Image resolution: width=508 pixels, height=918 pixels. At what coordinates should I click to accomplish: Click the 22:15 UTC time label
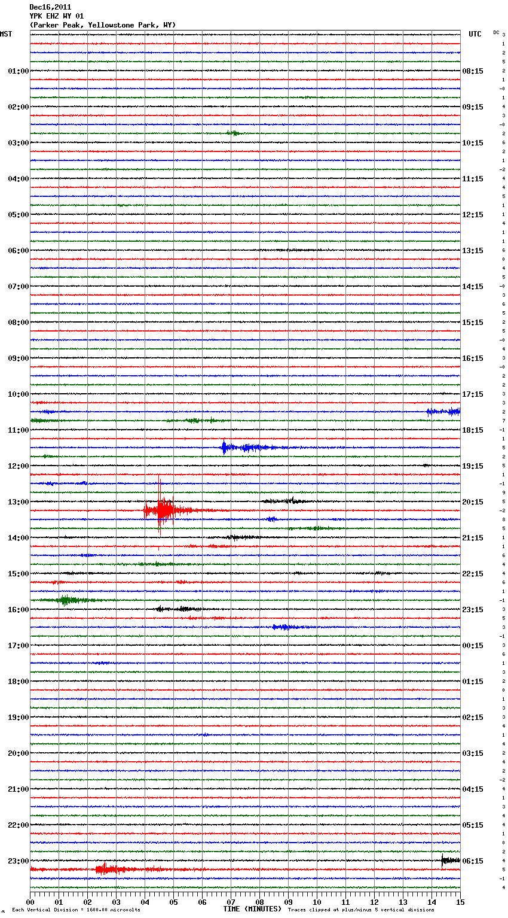pos(473,574)
